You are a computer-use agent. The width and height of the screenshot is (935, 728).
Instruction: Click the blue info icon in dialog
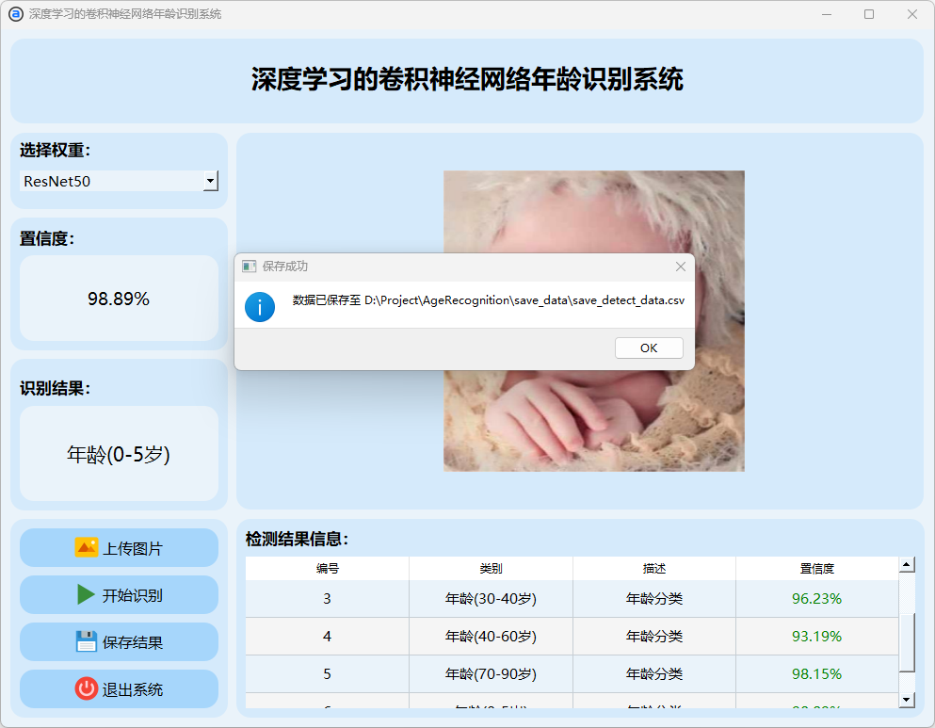tap(260, 307)
